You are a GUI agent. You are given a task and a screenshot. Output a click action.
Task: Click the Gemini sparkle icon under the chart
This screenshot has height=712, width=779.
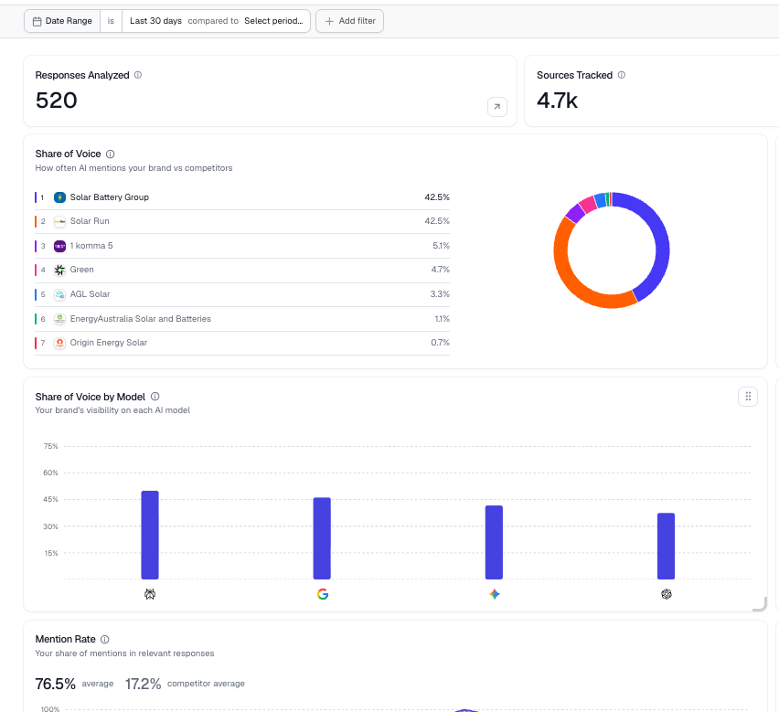[x=495, y=594]
